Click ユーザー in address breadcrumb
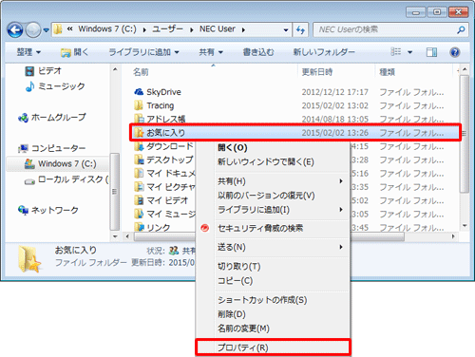The height and width of the screenshot is (357, 475). pyautogui.click(x=167, y=29)
